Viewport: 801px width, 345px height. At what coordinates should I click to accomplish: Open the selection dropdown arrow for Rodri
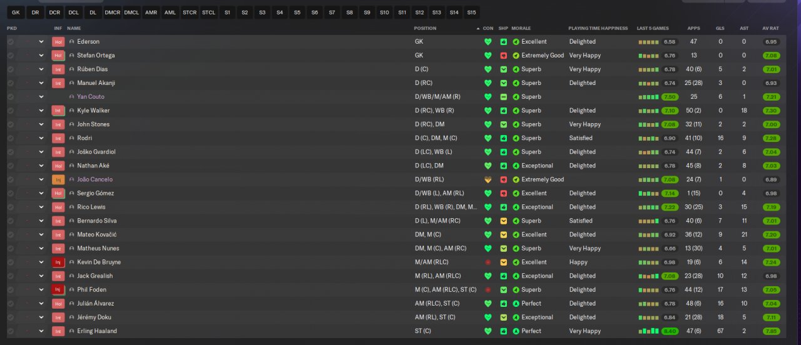click(x=41, y=138)
